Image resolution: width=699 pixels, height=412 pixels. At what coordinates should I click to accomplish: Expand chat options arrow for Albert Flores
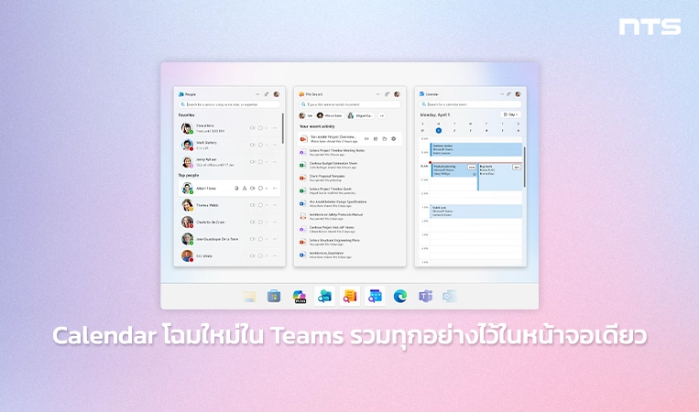[x=267, y=189]
